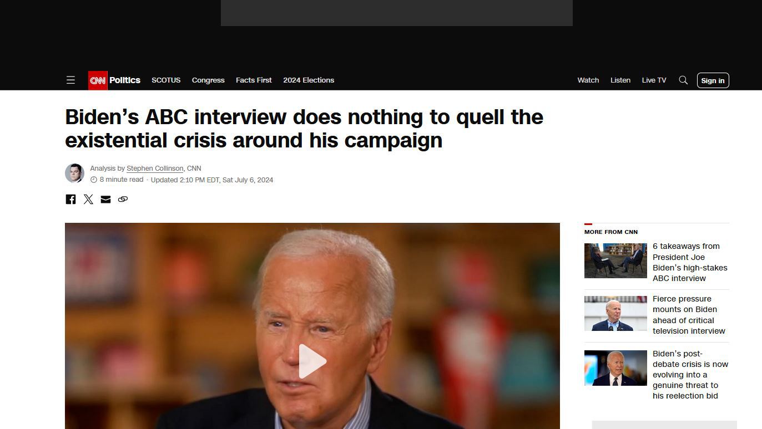
Task: Share article via email icon
Action: 105,199
